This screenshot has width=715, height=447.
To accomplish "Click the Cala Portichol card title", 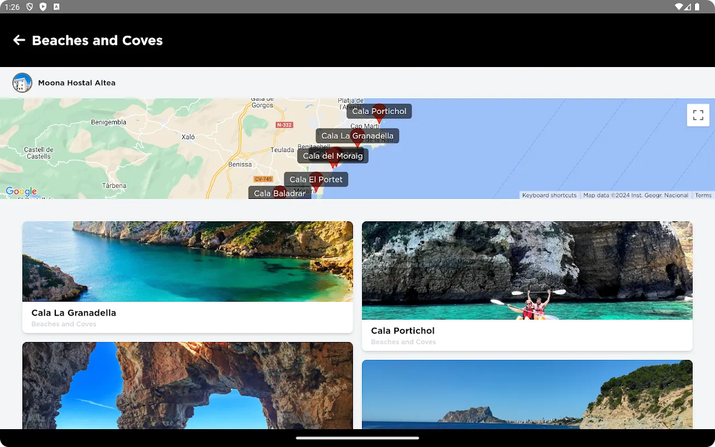I will pos(403,331).
